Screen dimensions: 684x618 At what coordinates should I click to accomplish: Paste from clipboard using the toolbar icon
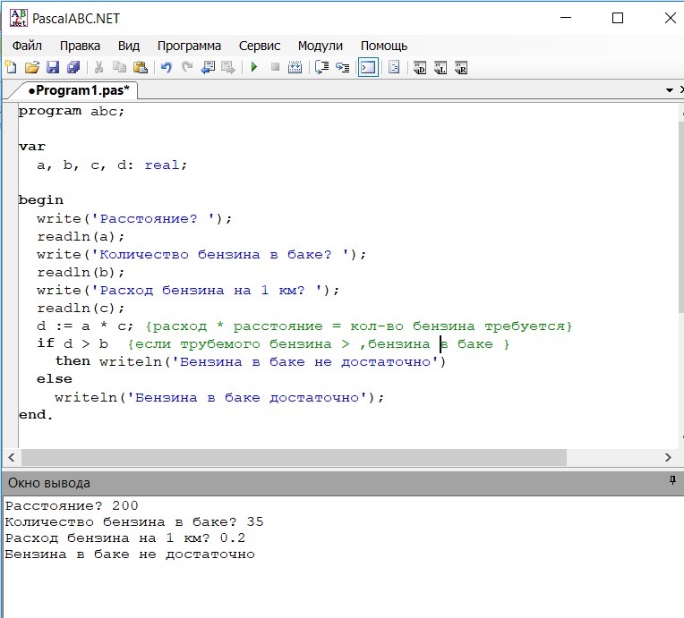tap(141, 67)
